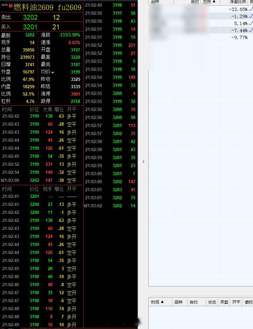Open the trend chart icon next to -1.29%
The width and height of the screenshot is (253, 329).
pyautogui.click(x=251, y=16)
